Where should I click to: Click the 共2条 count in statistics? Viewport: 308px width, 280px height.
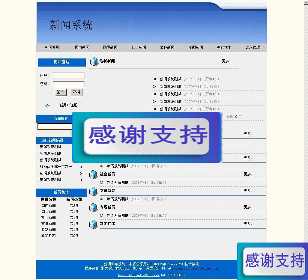pos(74,206)
